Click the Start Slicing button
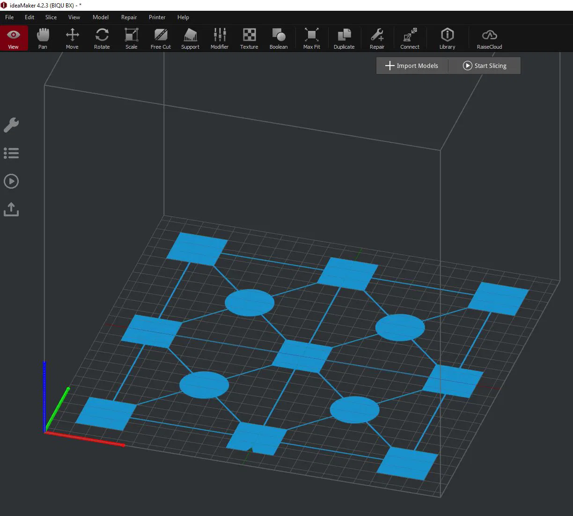Image resolution: width=573 pixels, height=516 pixels. point(485,66)
